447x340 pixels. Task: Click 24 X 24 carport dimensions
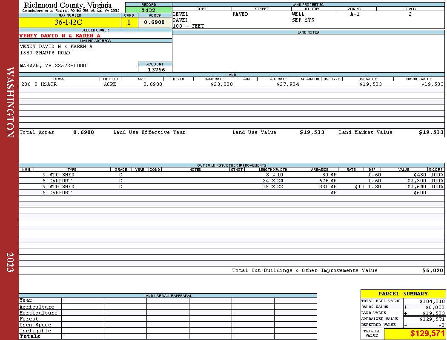273,181
